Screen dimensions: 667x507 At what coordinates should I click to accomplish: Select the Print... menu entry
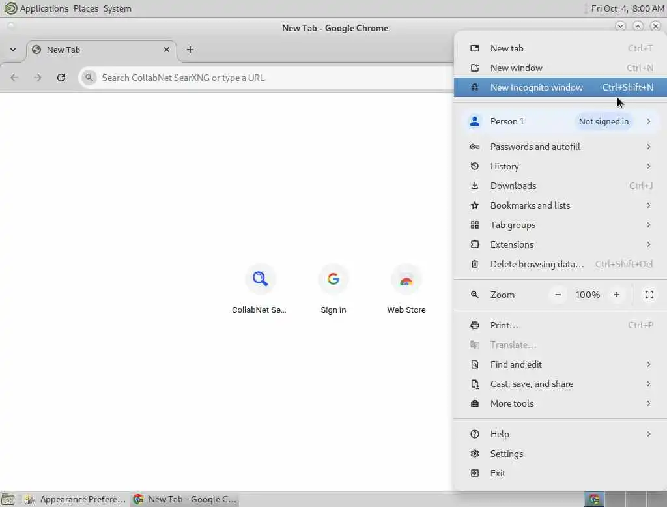pos(560,325)
